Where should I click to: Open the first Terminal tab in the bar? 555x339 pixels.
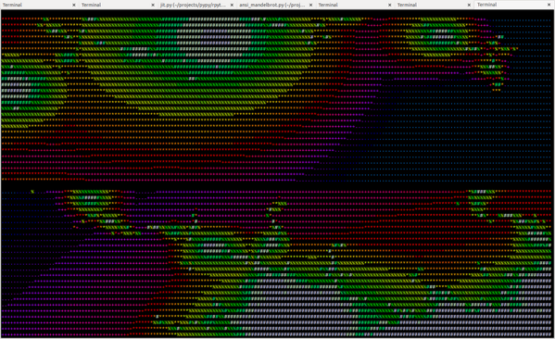(x=39, y=5)
